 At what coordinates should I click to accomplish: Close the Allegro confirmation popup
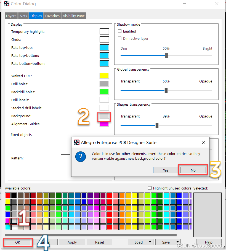click(204, 142)
